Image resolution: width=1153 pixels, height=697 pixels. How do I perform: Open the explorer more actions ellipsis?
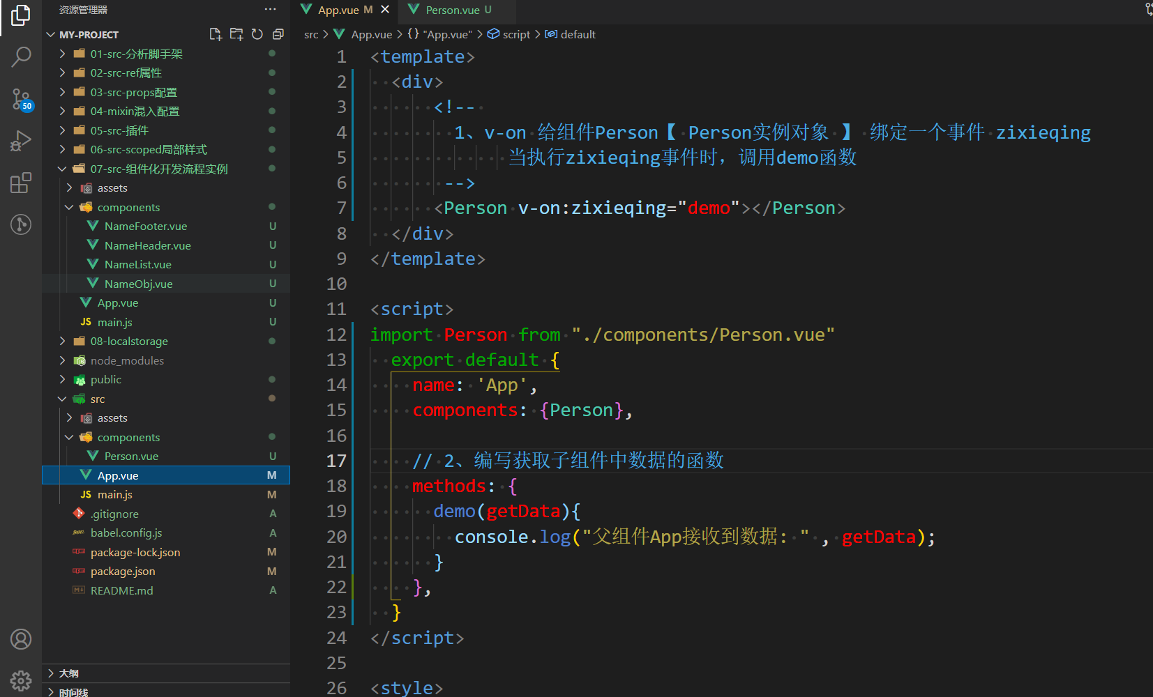point(271,10)
